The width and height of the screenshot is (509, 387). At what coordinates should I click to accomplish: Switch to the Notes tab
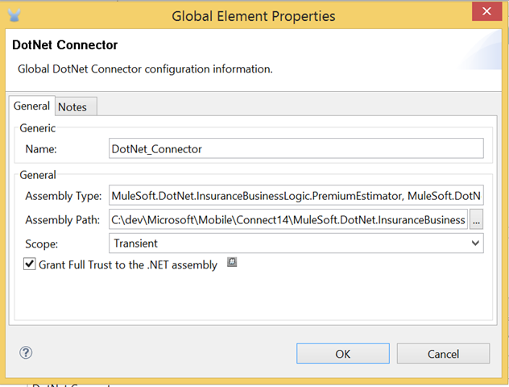72,107
